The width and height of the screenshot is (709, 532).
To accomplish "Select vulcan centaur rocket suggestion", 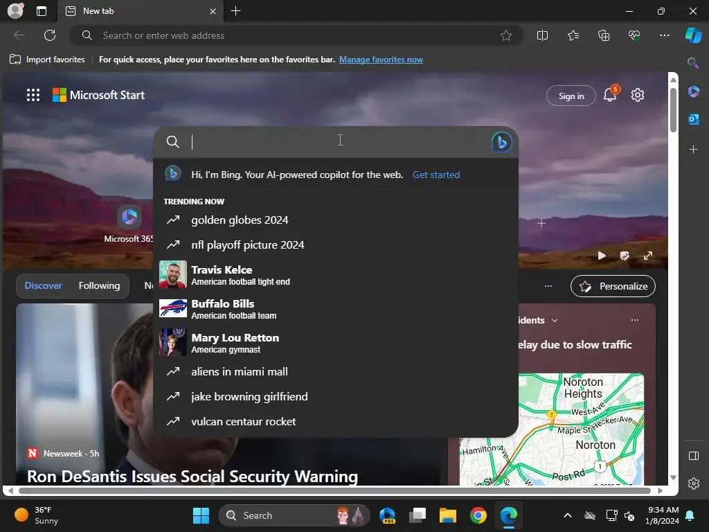I will [336, 422].
